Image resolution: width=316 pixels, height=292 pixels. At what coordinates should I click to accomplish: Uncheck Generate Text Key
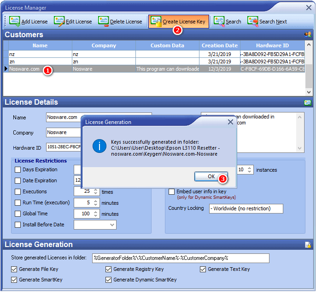203,270
